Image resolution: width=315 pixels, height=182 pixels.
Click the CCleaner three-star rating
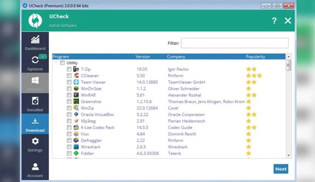(x=254, y=76)
